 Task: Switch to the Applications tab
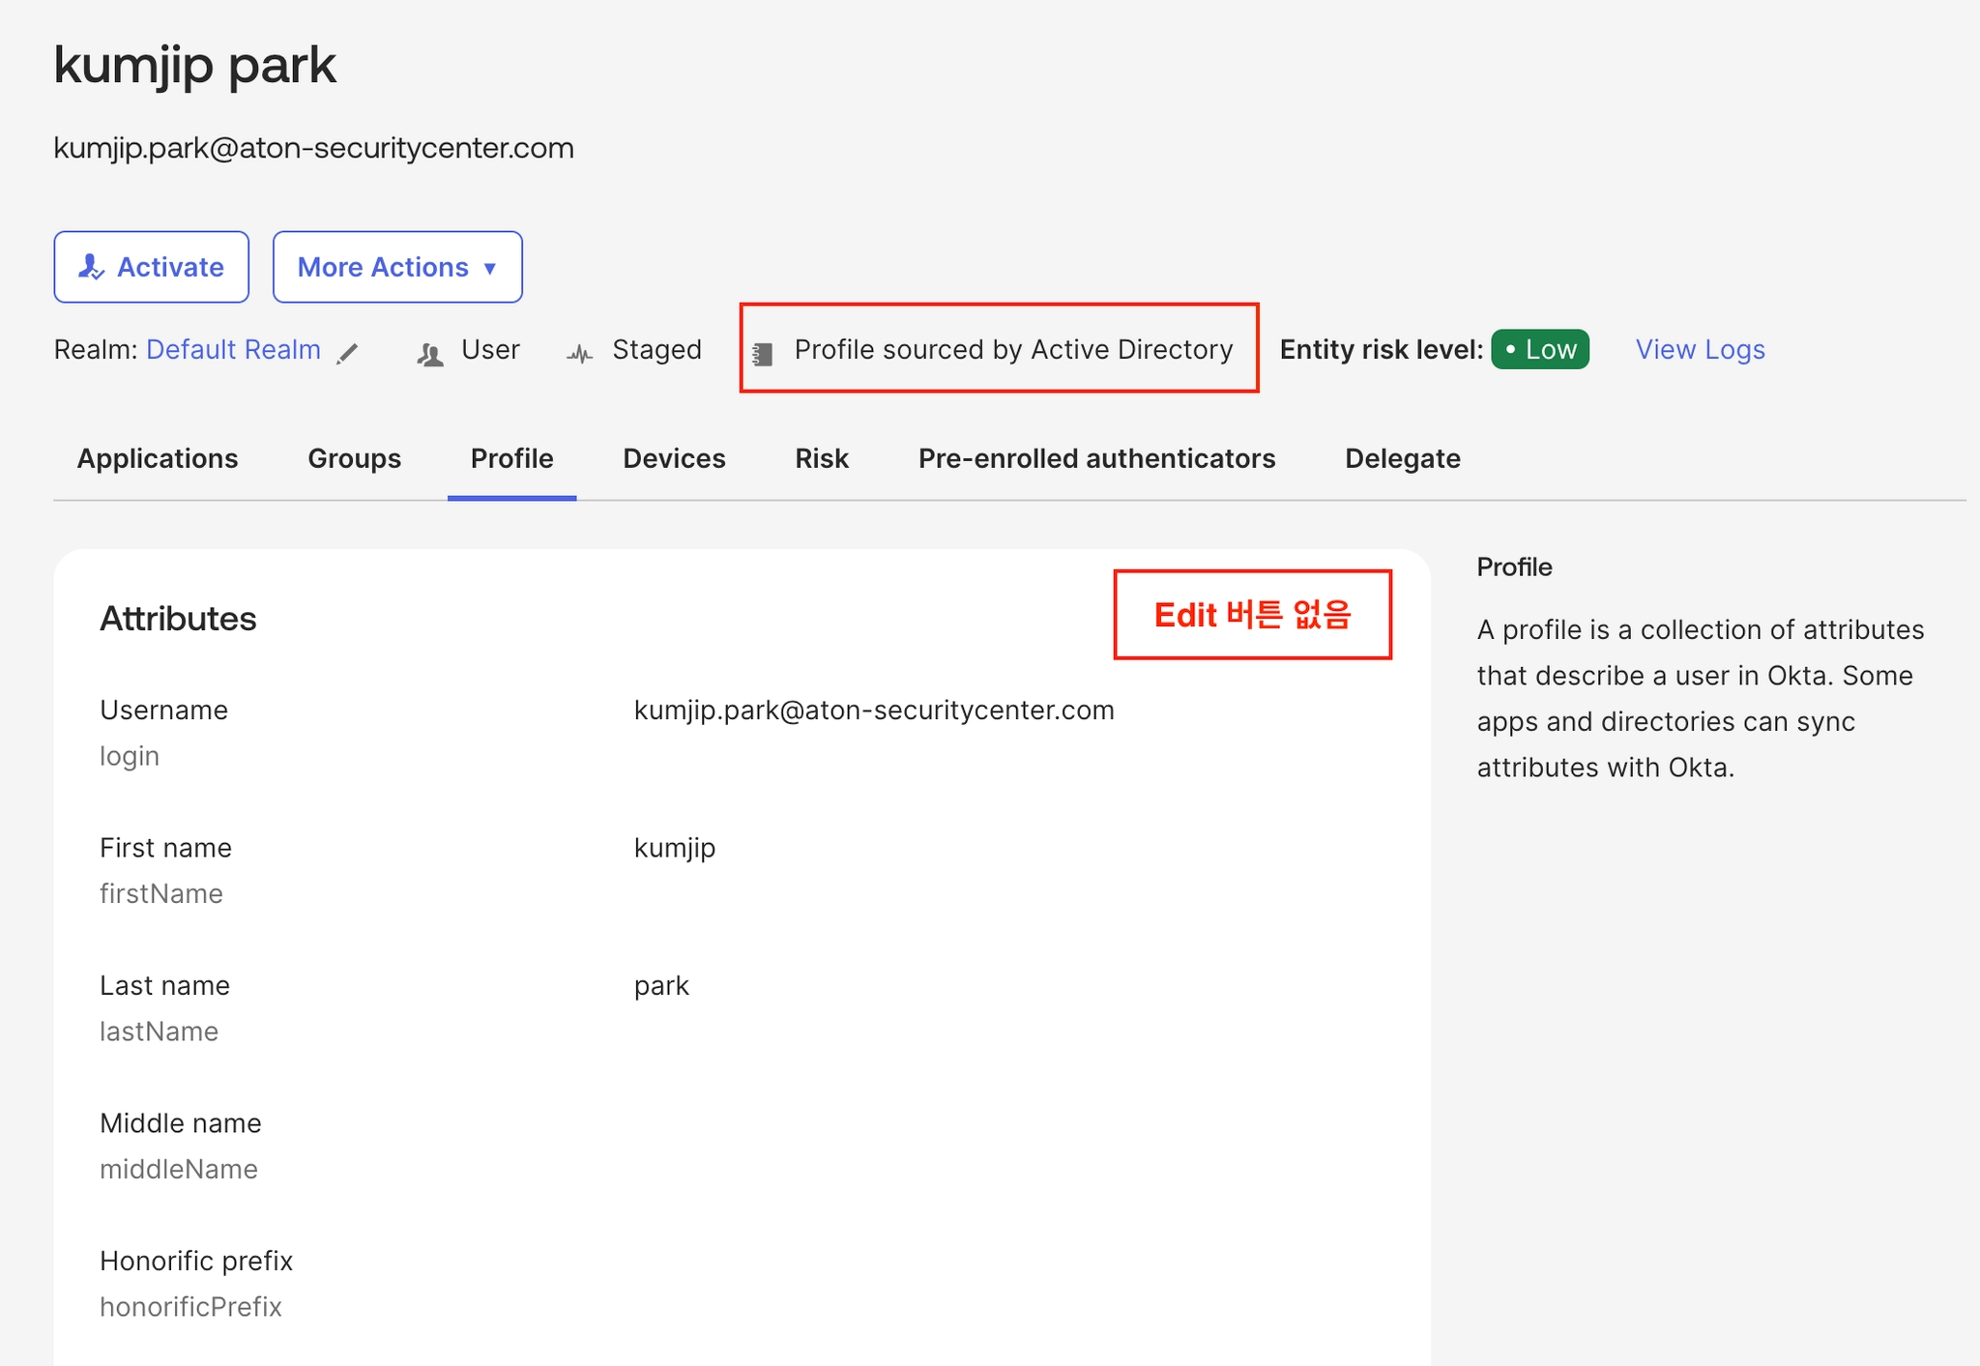158,458
